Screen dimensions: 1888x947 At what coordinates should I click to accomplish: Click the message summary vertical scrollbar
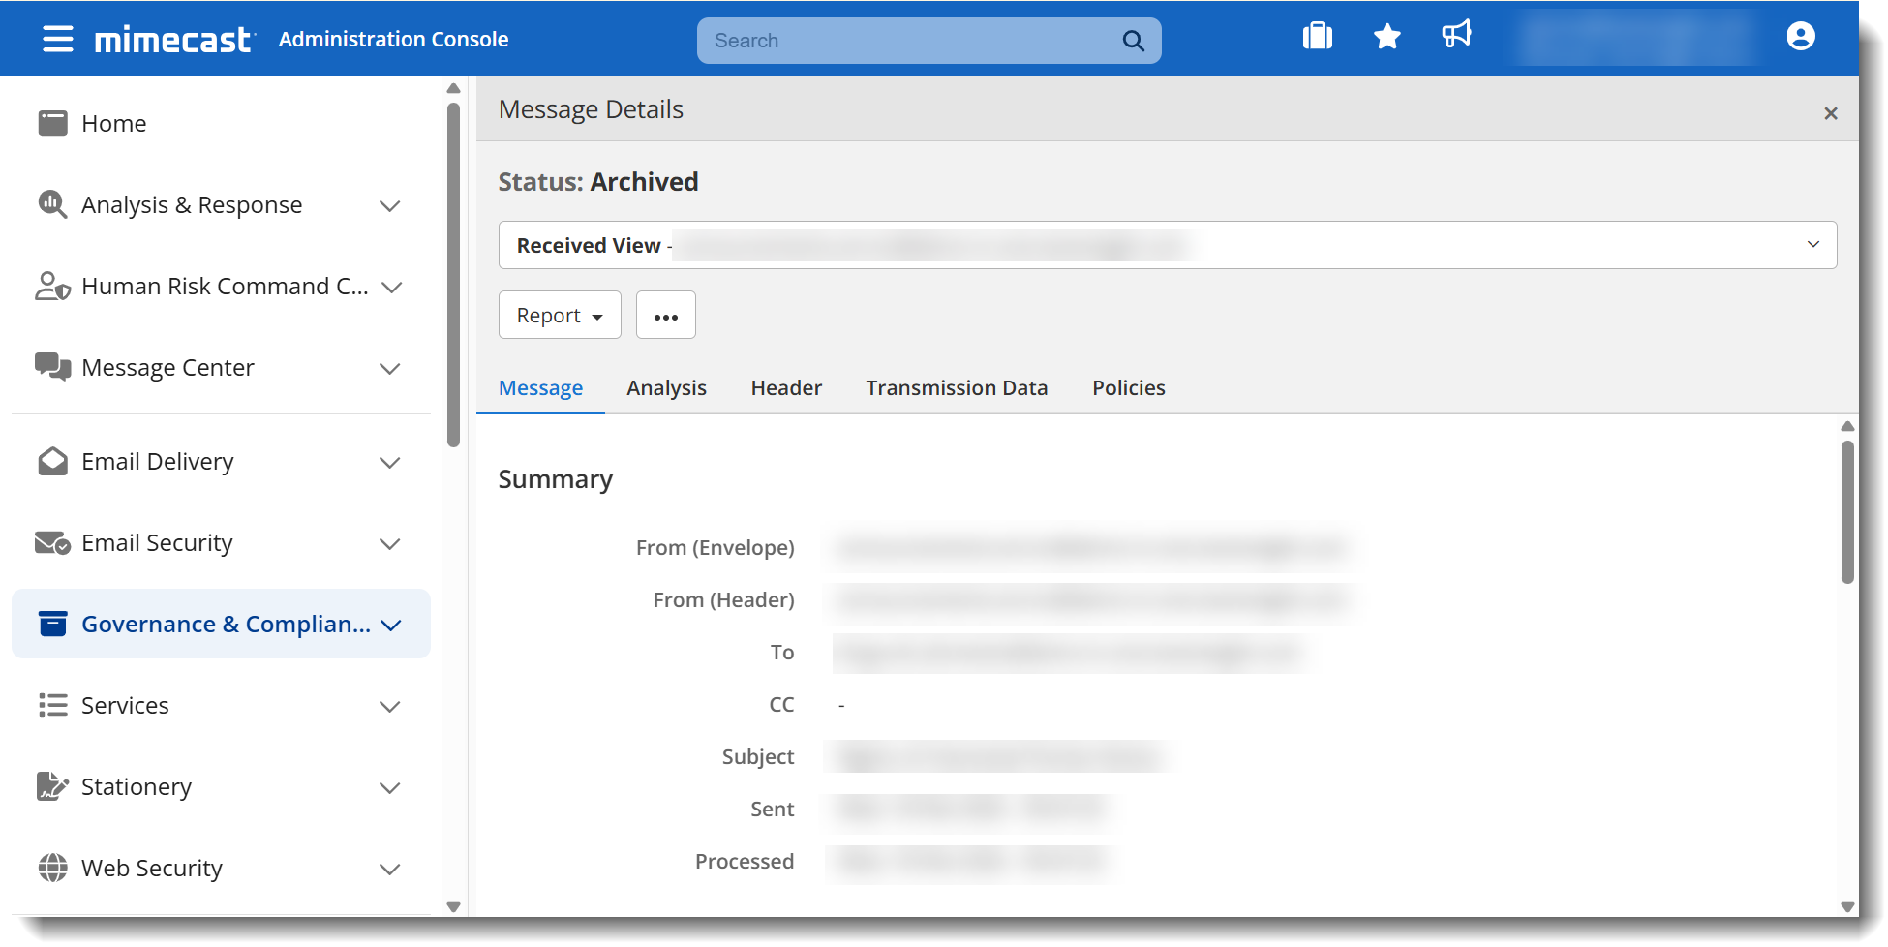tap(1846, 513)
